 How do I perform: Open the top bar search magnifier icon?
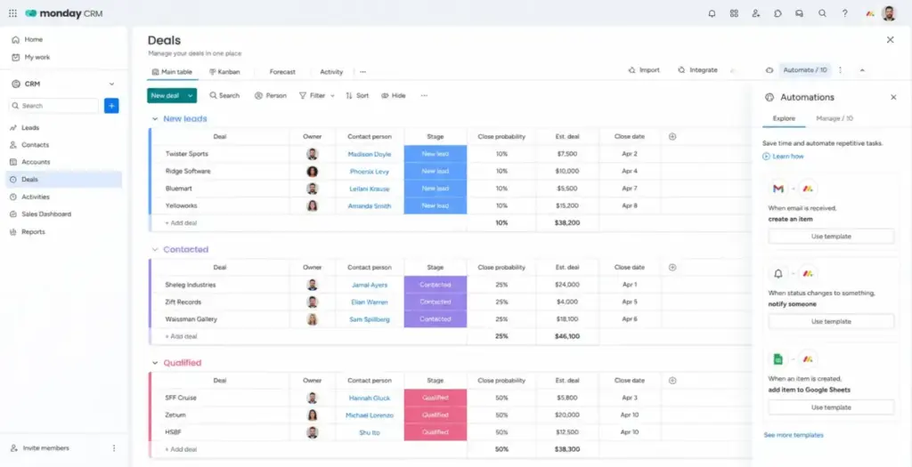822,13
